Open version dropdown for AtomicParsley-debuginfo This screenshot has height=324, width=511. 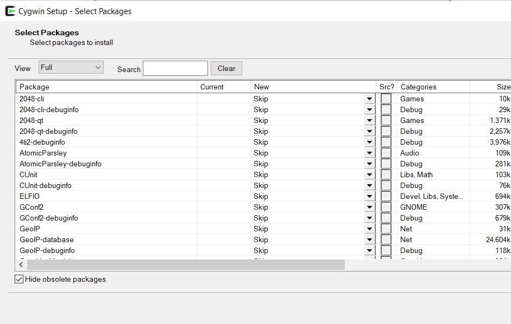[x=370, y=164]
